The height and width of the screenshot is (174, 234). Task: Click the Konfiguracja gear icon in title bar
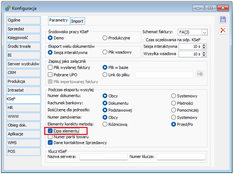coord(8,8)
